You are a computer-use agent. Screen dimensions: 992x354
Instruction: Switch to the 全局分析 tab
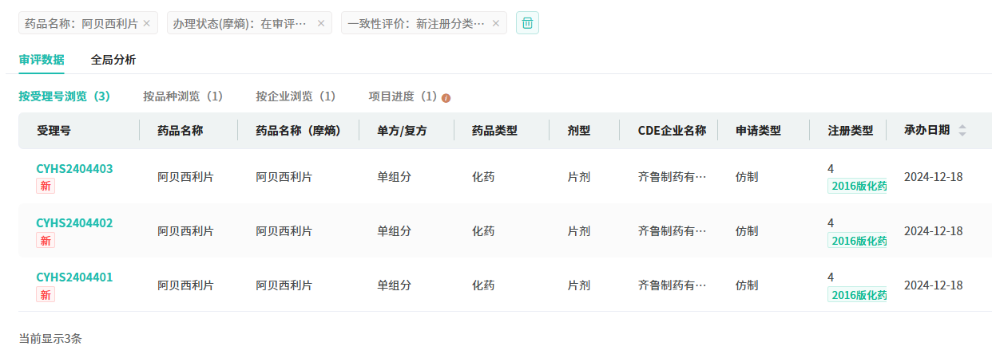113,59
